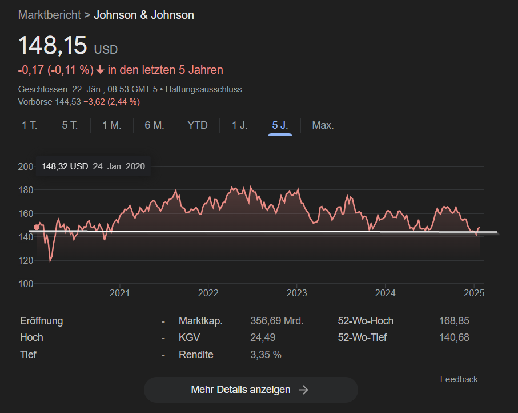518x413 pixels.
Task: Open the Haftungsausschluss link
Action: click(x=204, y=89)
